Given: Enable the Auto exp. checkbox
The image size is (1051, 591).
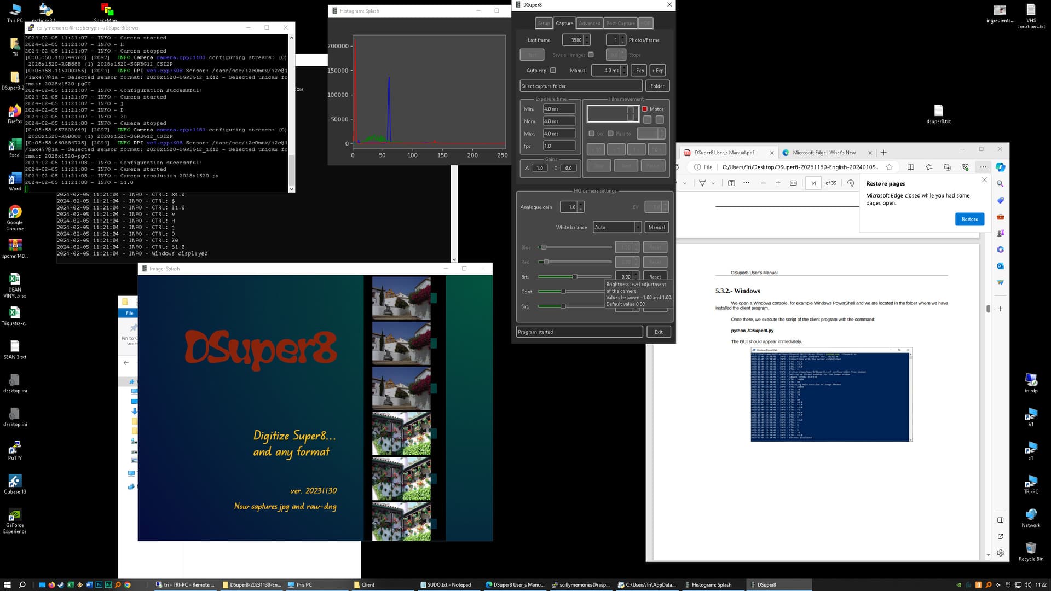Looking at the screenshot, I should pyautogui.click(x=553, y=71).
